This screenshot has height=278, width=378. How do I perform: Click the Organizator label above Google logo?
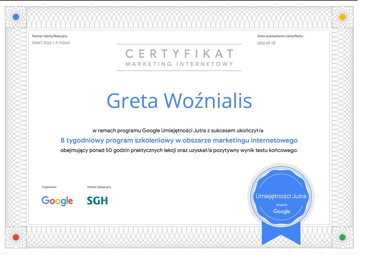pos(49,187)
